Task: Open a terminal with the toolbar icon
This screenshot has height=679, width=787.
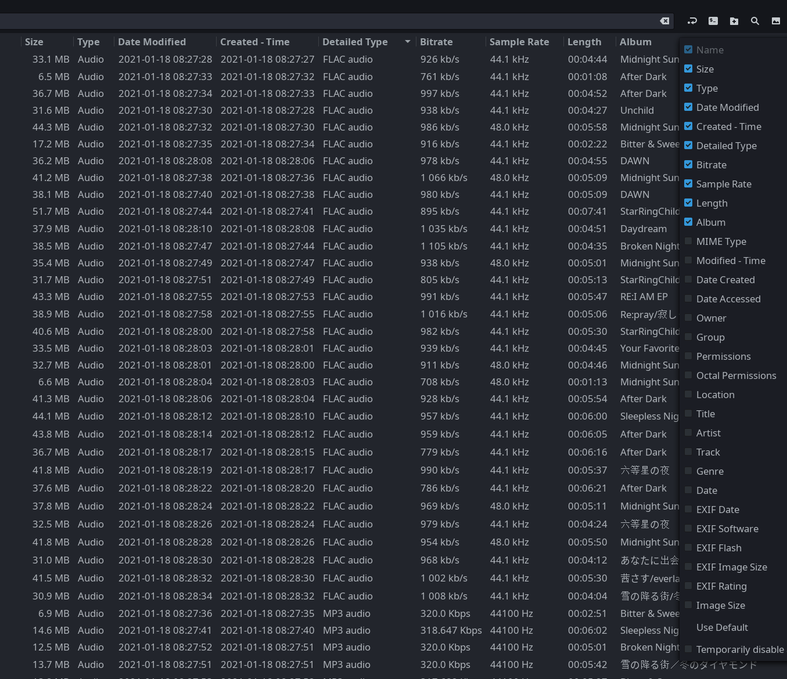Action: point(713,21)
